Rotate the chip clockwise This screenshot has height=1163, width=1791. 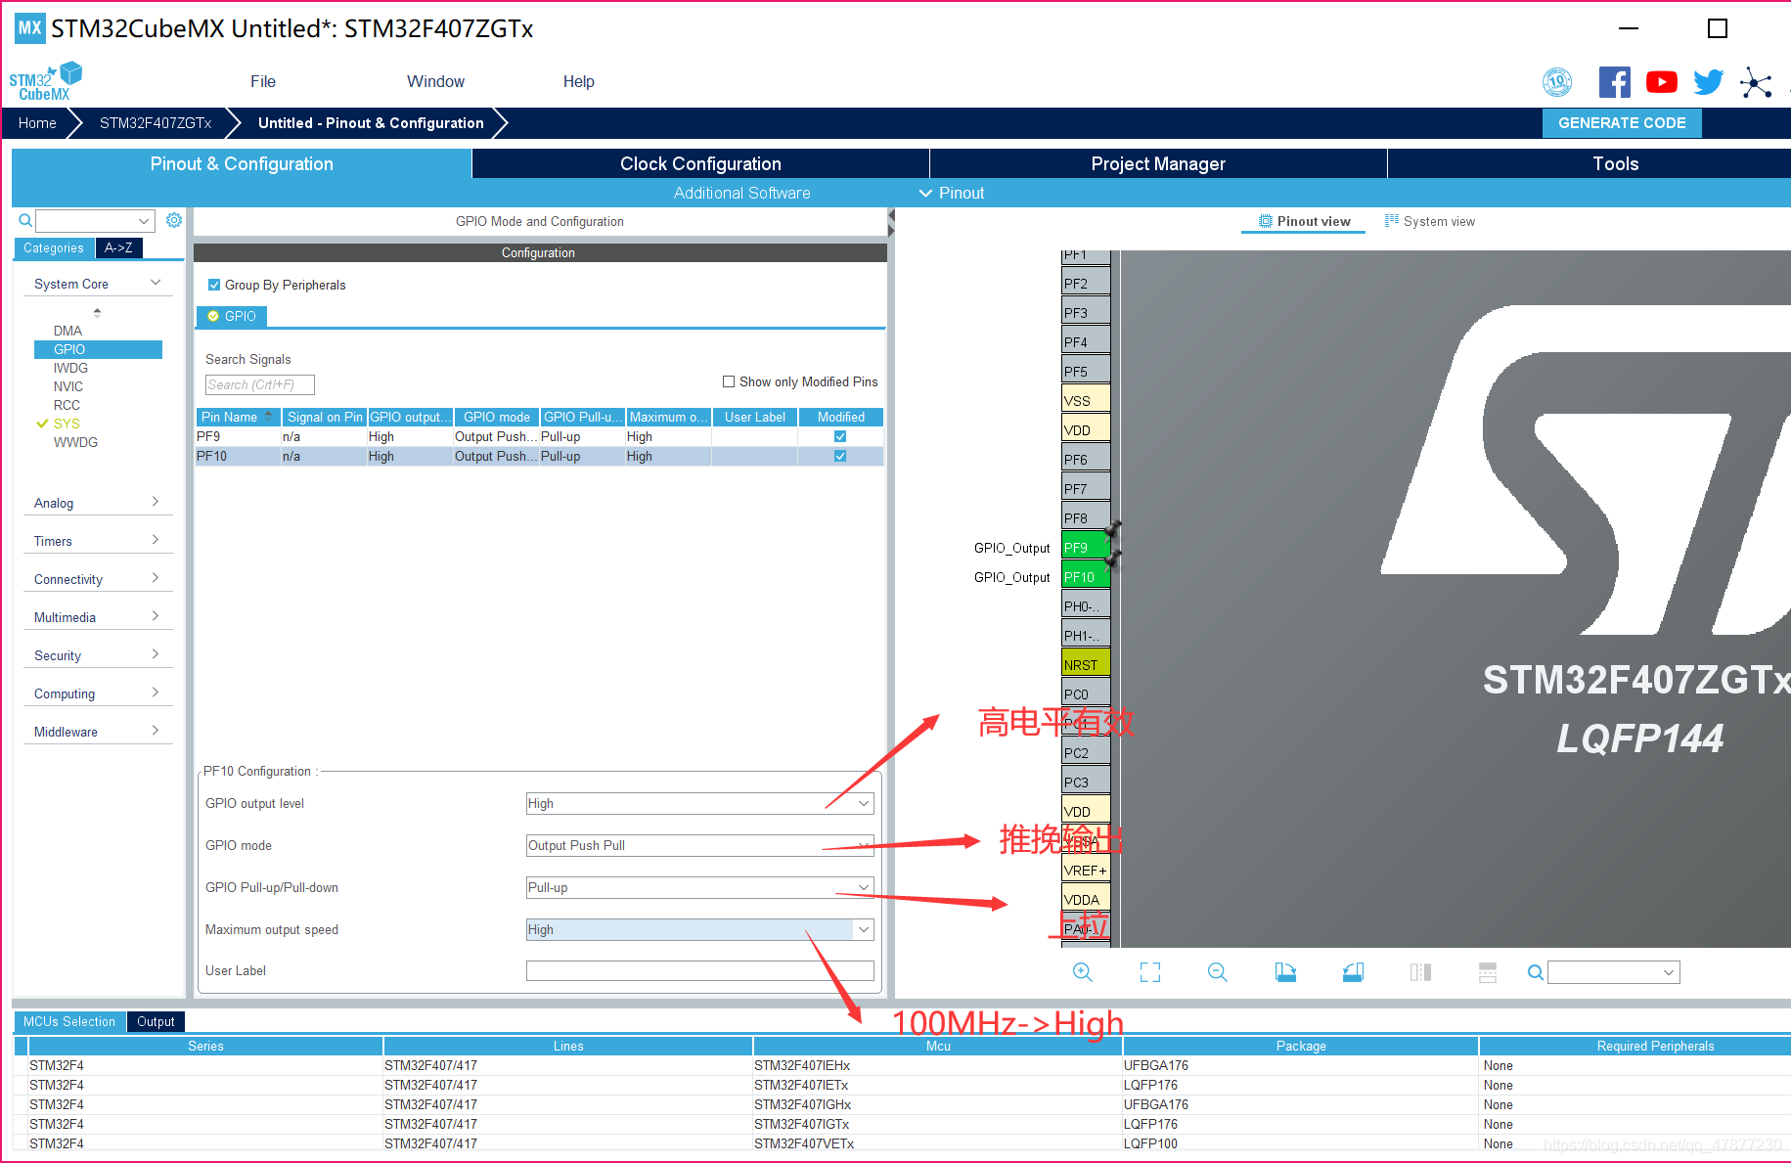pos(1285,972)
